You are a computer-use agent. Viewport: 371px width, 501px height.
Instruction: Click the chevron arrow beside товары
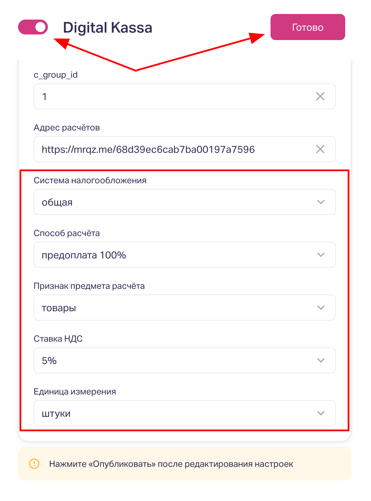(321, 307)
